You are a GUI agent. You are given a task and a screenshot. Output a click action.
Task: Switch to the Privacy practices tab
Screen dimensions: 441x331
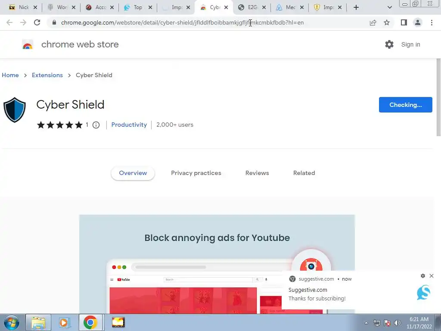point(196,173)
